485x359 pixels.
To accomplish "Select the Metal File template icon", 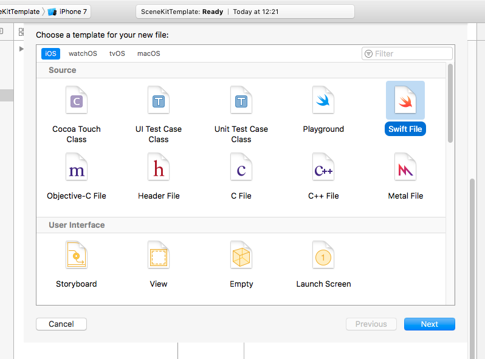I will (x=405, y=166).
